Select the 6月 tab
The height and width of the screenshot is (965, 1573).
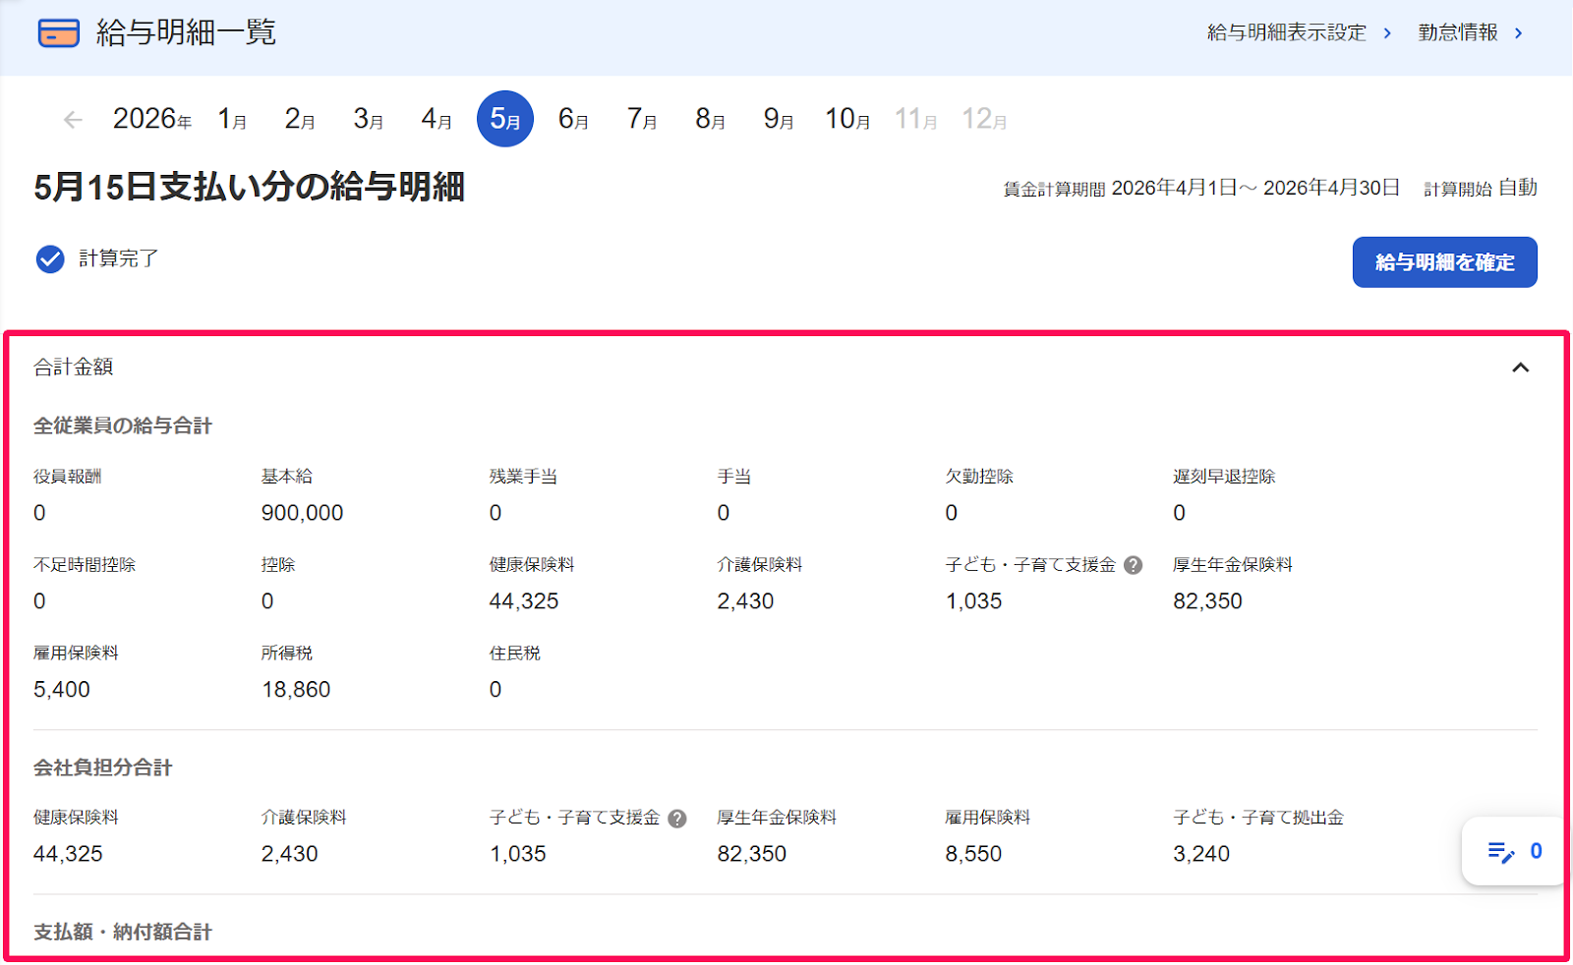(x=573, y=120)
